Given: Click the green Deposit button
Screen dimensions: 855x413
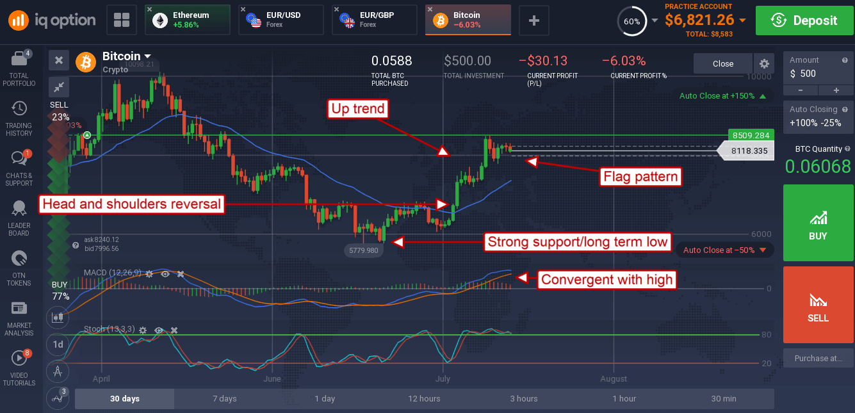Looking at the screenshot, I should pos(804,20).
